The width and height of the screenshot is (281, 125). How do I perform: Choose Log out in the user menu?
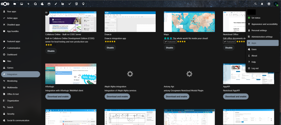263,68
